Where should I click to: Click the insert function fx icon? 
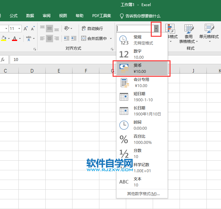3,60
